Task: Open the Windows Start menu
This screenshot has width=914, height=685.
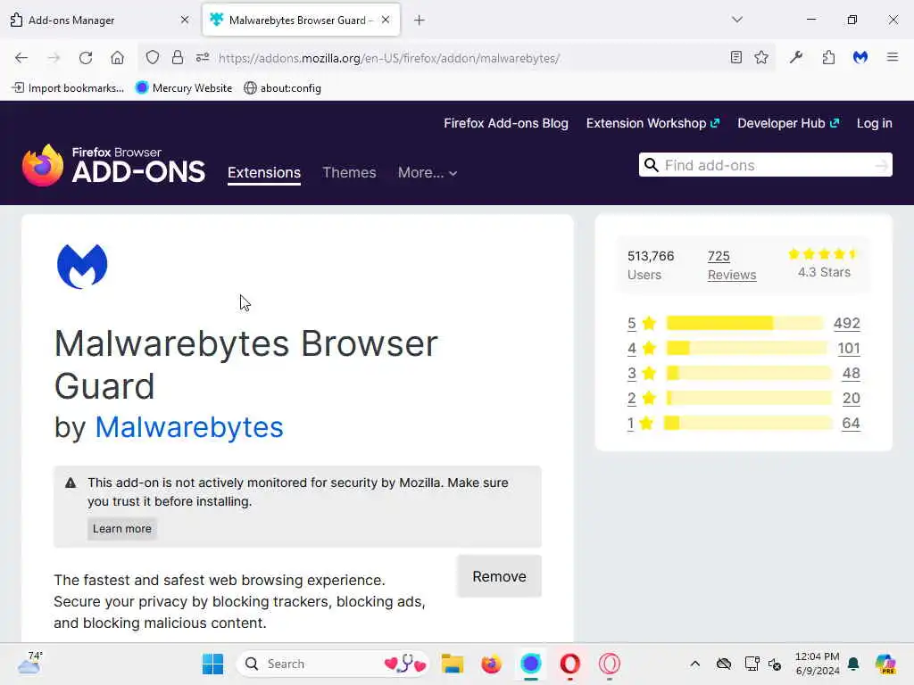Action: pos(212,664)
